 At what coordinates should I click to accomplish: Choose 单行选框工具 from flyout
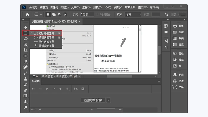46,42
